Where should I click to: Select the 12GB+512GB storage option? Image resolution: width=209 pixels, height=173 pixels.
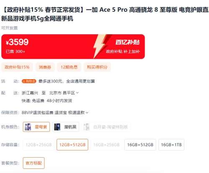[x=72, y=145]
